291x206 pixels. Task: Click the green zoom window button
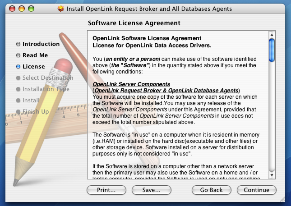[31, 9]
